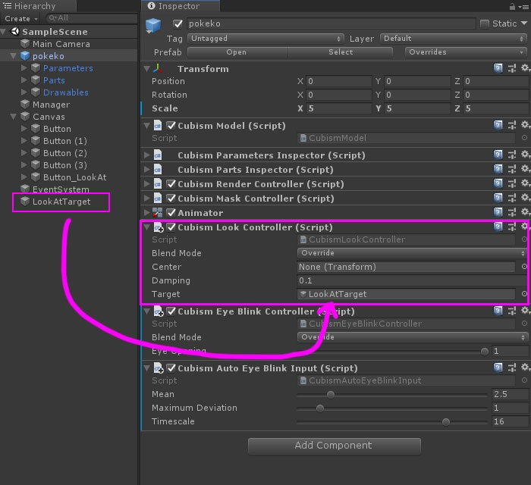Click pokeko prefab cube icon in Inspector
Screen dimensions: 531x485
click(x=153, y=26)
